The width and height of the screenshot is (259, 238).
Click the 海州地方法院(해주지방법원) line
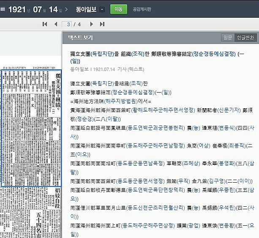pos(111,101)
